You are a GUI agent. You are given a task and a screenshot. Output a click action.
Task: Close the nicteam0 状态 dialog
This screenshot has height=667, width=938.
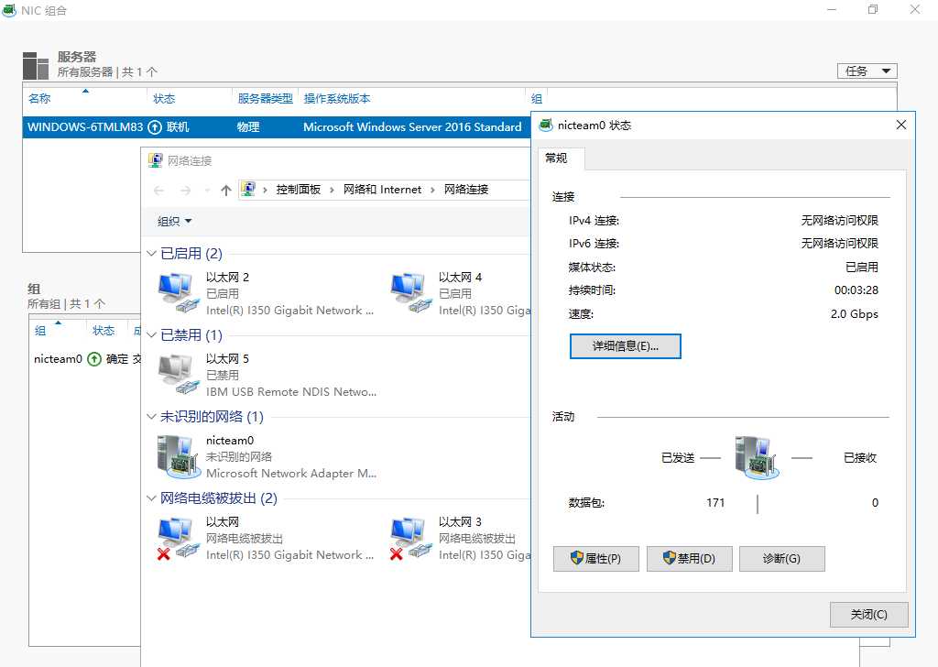(x=901, y=125)
